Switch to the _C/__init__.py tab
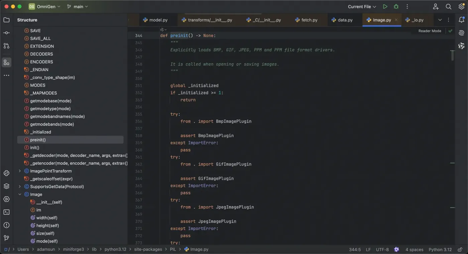This screenshot has height=254, width=468. tap(264, 20)
